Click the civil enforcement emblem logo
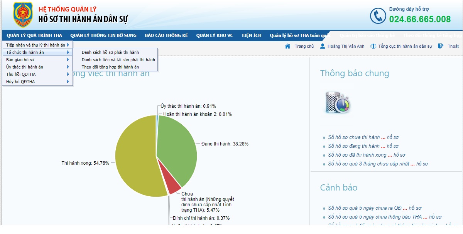Screen dimensions: 463x234 pos(23,15)
